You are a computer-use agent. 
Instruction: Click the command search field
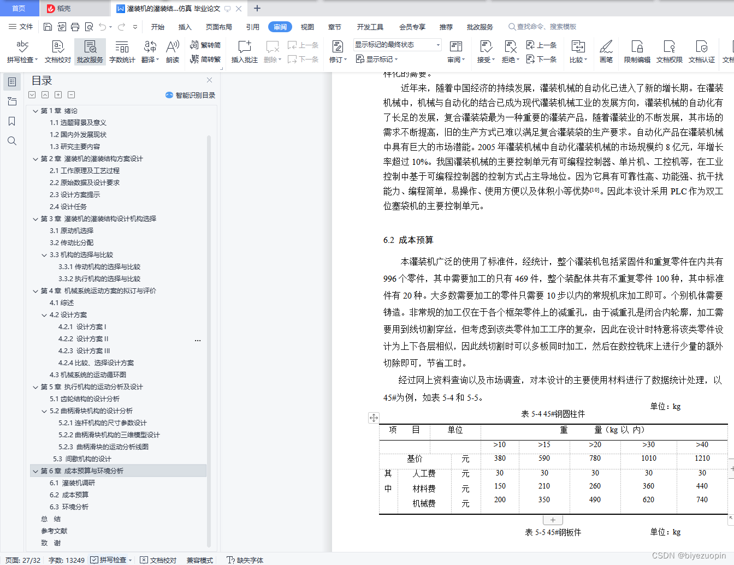(x=542, y=27)
